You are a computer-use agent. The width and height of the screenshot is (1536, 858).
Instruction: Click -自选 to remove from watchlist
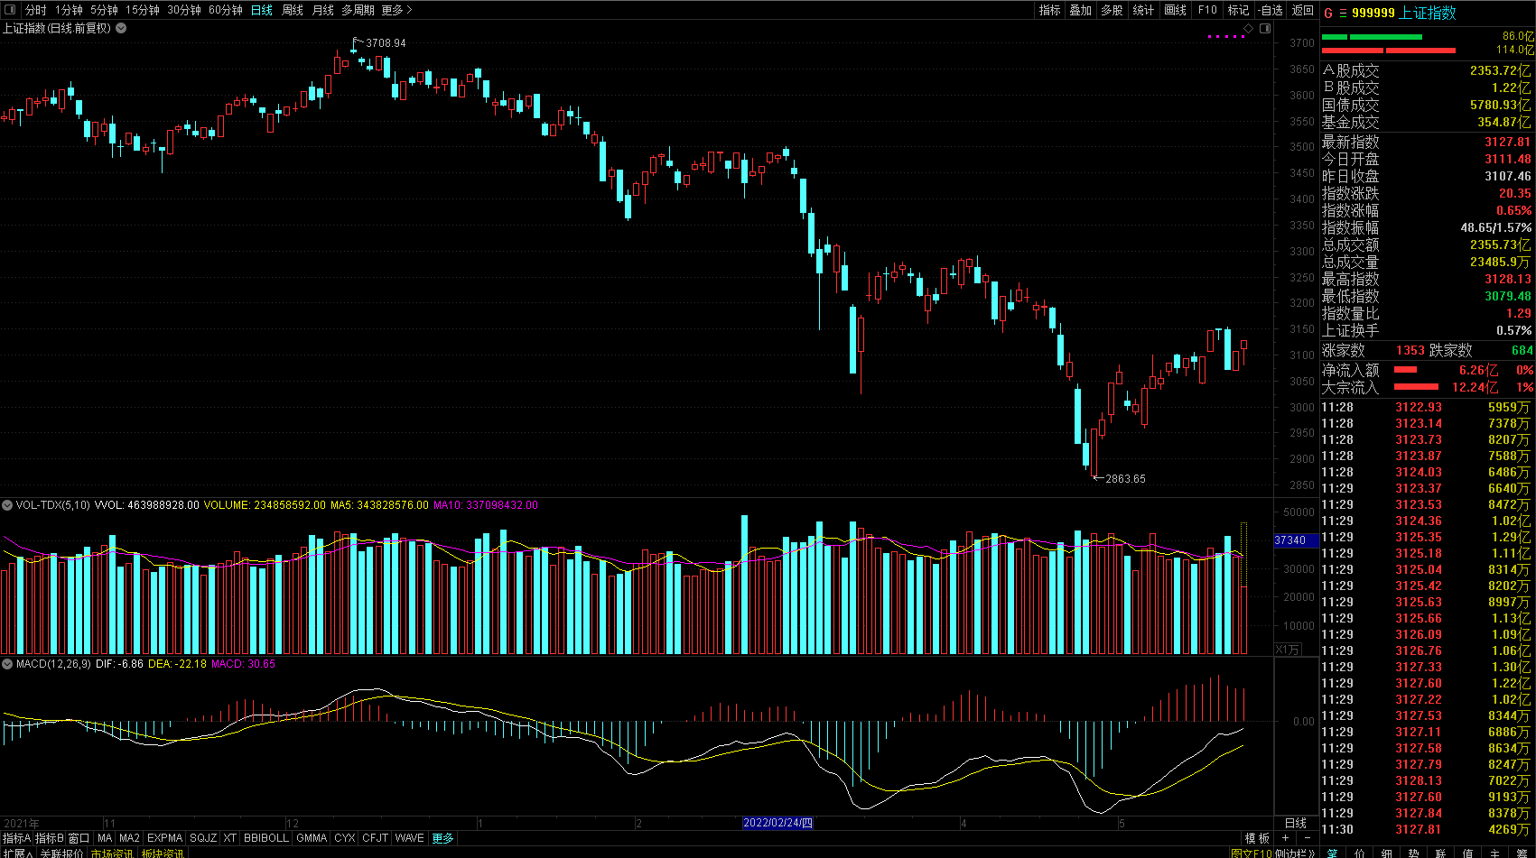pos(1271,10)
